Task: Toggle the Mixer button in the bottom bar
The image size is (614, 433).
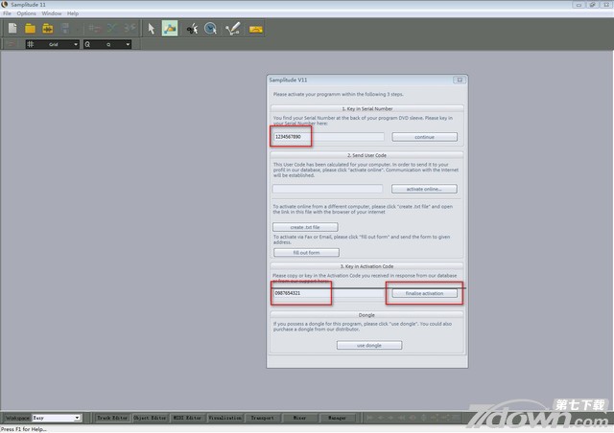Action: (299, 418)
